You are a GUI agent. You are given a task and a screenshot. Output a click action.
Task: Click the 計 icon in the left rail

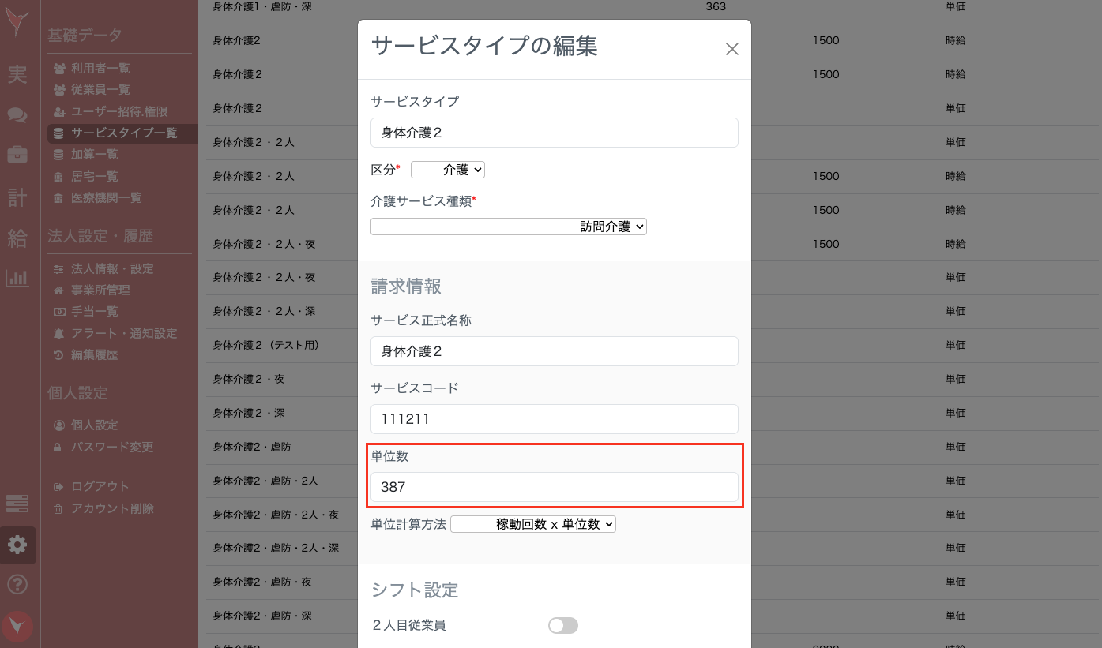17,197
